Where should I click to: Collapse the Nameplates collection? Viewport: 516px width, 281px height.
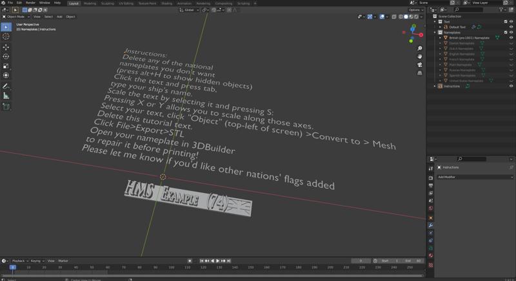[435, 32]
